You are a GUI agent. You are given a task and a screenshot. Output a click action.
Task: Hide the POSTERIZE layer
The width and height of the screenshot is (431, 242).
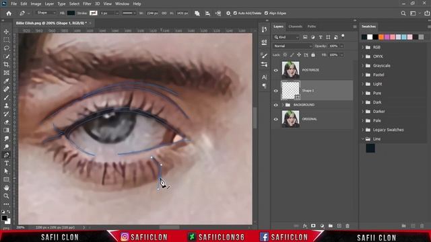pos(275,70)
